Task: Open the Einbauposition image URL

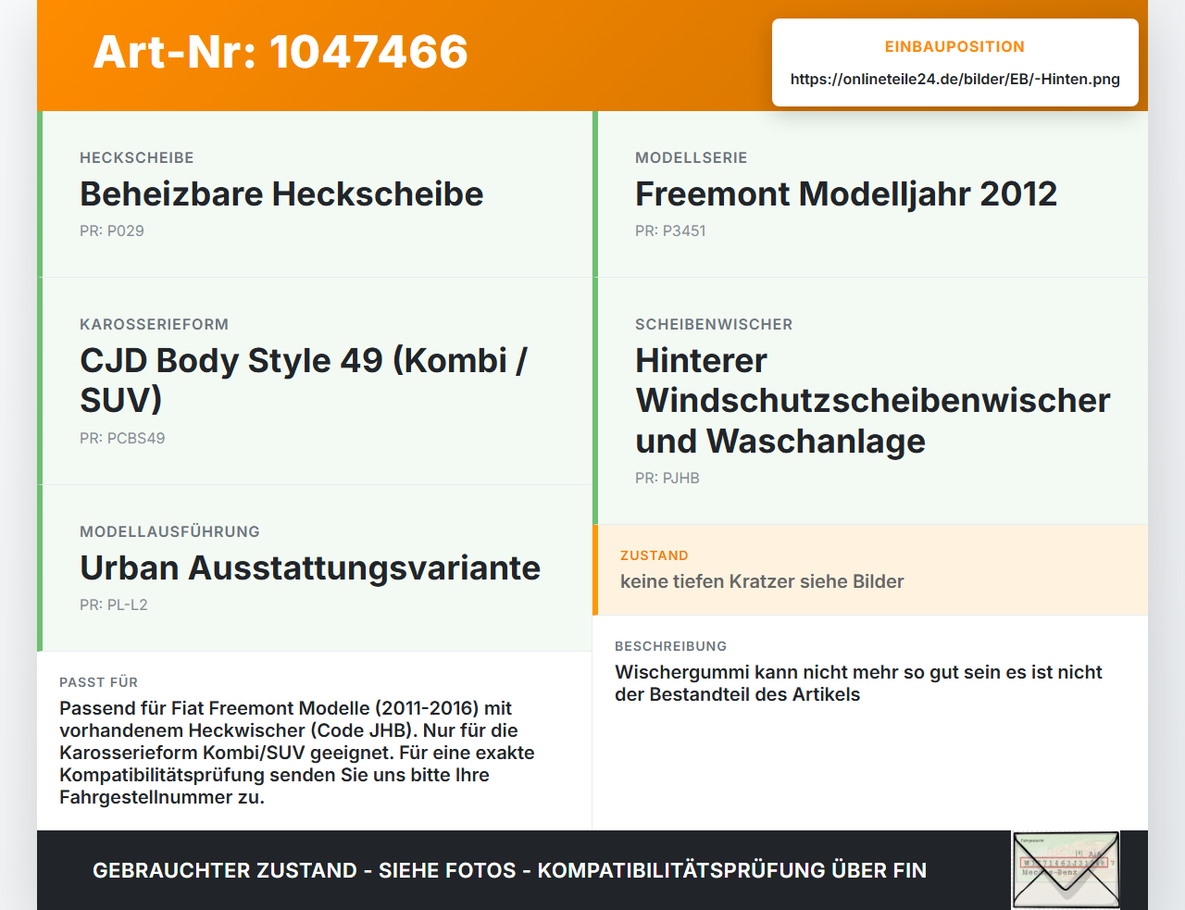Action: pos(954,79)
